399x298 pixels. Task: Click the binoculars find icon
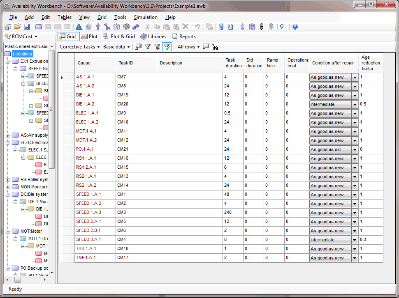click(x=216, y=47)
